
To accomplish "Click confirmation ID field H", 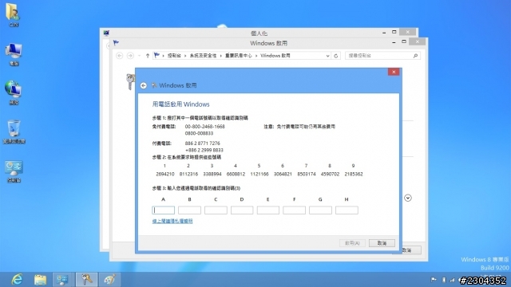I will point(347,210).
